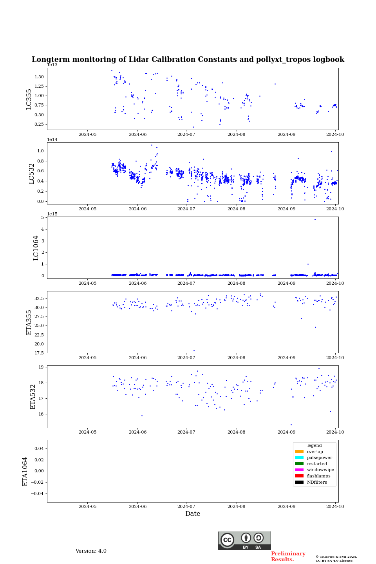Image resolution: width=376 pixels, height=564 pixels.
Task: Click the 'pulsepower' legend label
Action: [x=320, y=458]
